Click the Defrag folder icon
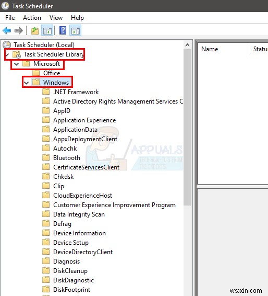 (46, 223)
